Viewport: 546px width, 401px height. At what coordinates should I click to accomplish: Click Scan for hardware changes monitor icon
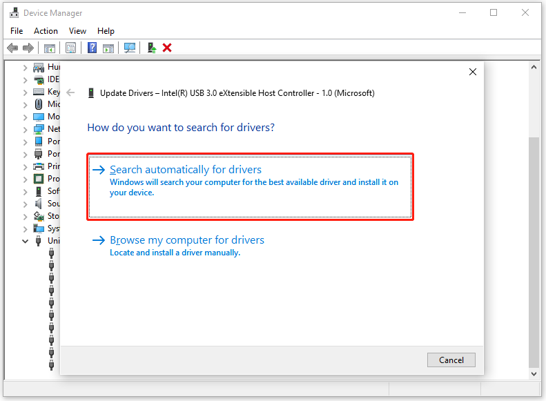[x=130, y=48]
